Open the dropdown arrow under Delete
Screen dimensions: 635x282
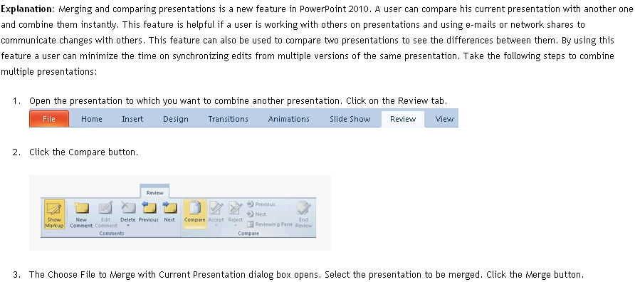(x=128, y=226)
